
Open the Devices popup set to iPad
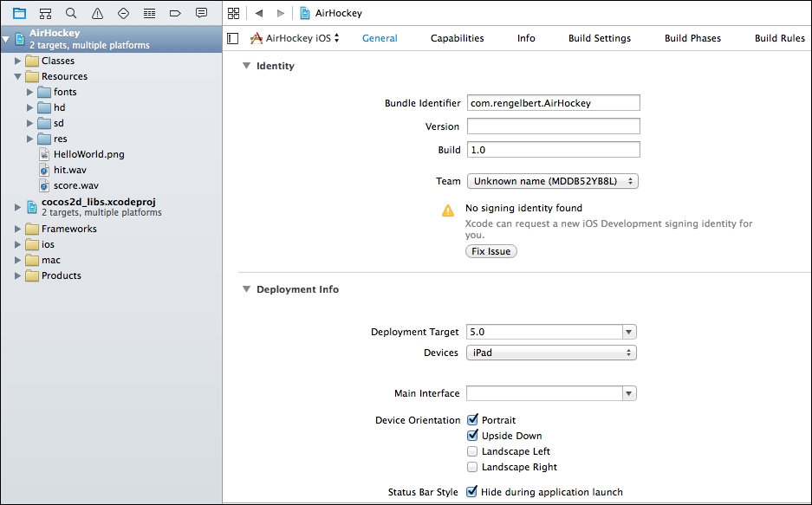click(x=551, y=353)
